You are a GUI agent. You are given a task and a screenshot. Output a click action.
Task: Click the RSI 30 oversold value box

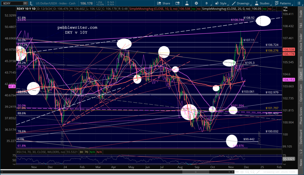(x=81, y=152)
